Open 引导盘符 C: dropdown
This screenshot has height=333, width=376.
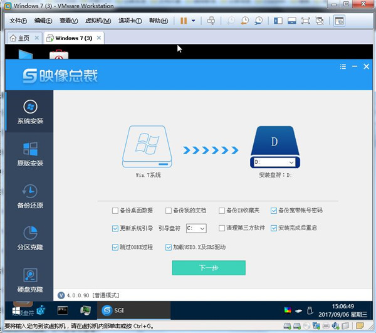196,228
